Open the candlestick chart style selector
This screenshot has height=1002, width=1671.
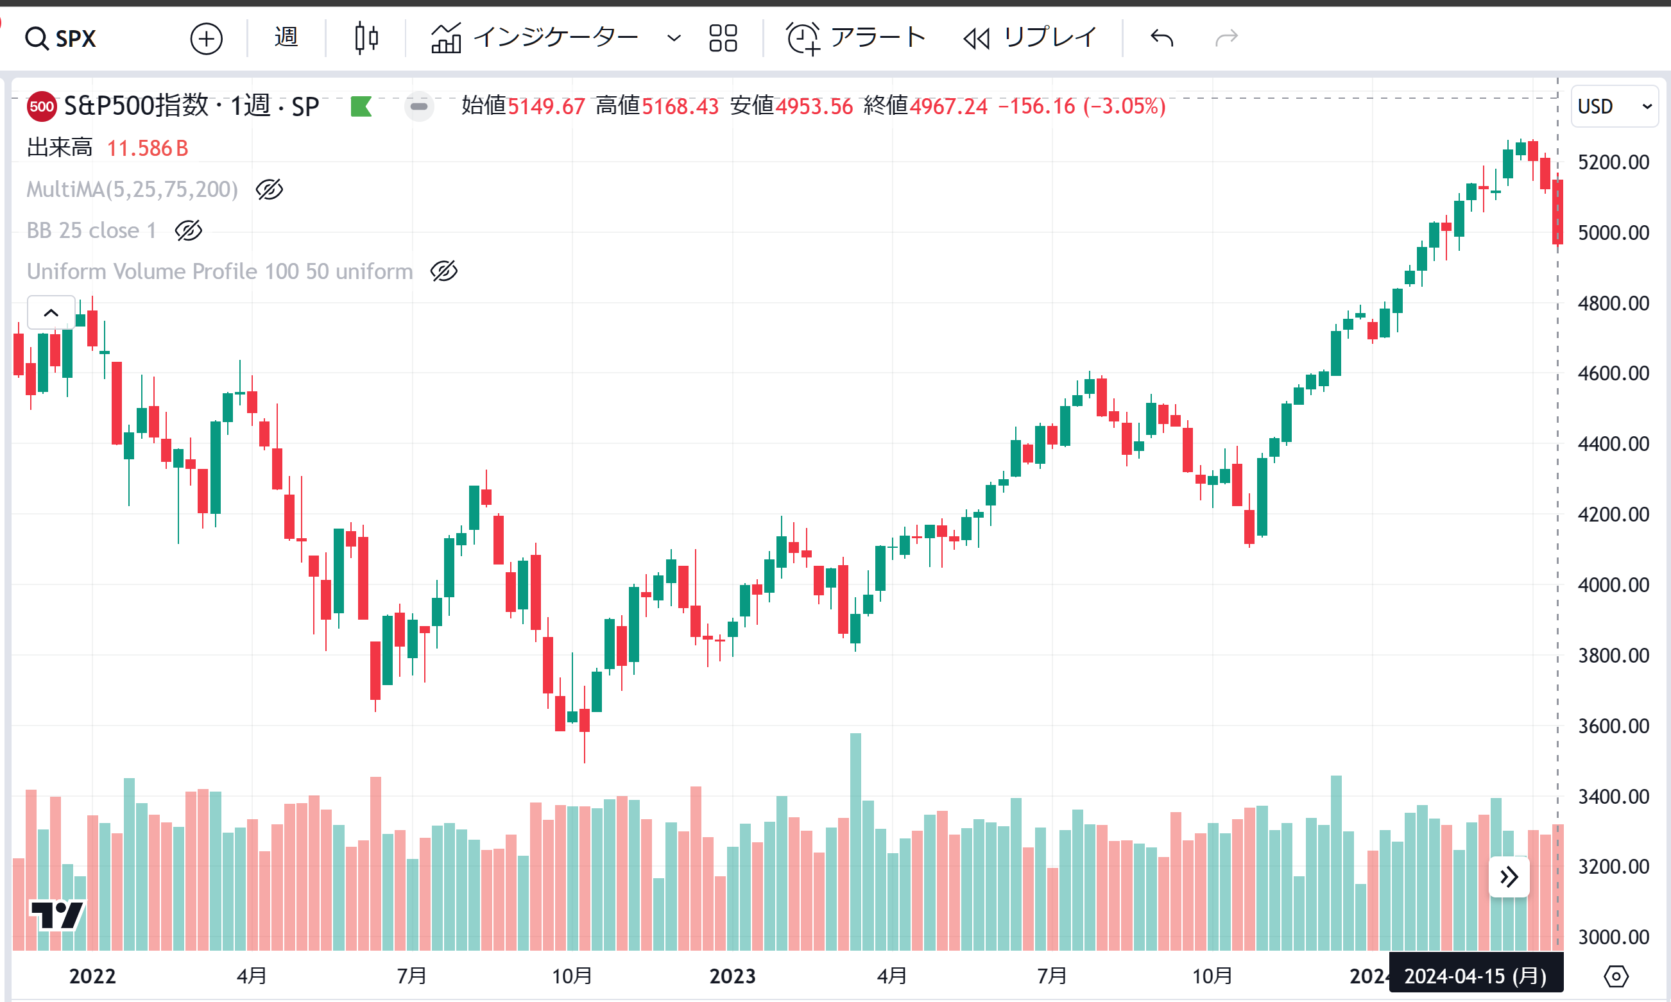coord(367,38)
